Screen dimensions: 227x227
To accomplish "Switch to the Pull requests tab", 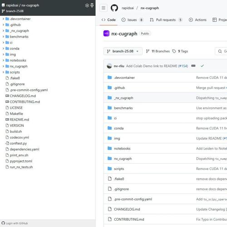I will click(x=166, y=20).
